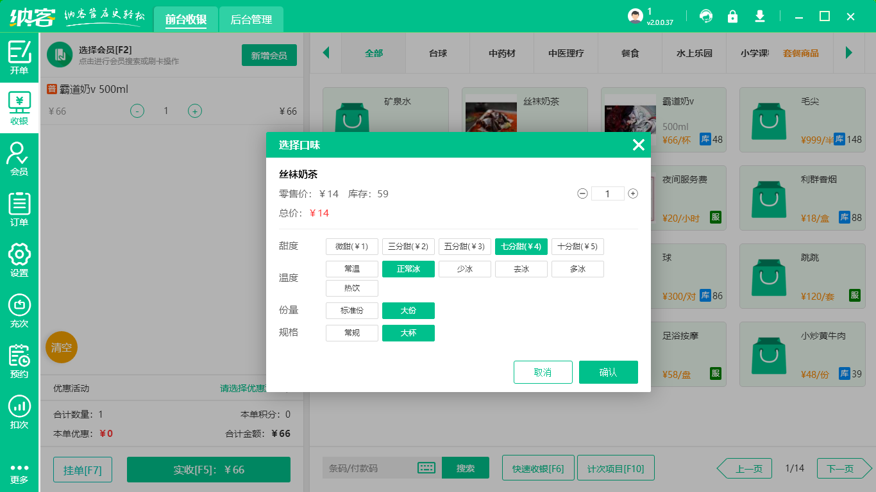Go to 上一页 previous page

point(744,468)
